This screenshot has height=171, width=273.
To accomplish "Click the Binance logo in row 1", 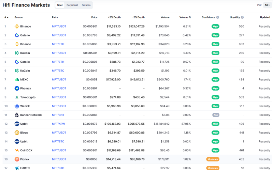I will click(17, 27).
